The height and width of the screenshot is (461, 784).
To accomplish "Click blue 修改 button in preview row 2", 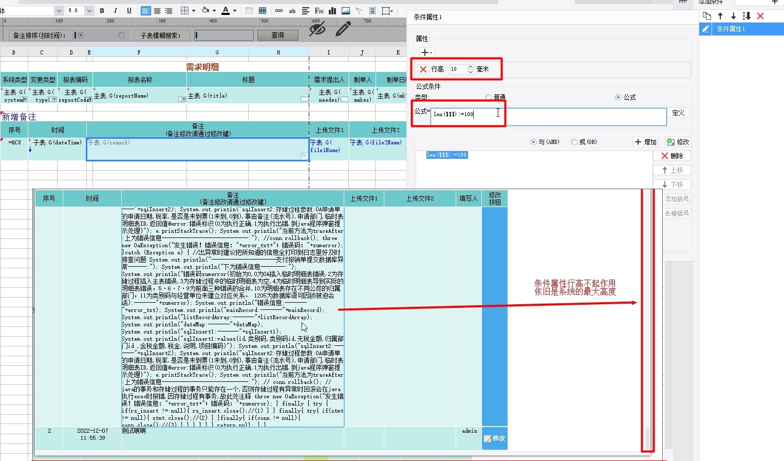I will 495,438.
